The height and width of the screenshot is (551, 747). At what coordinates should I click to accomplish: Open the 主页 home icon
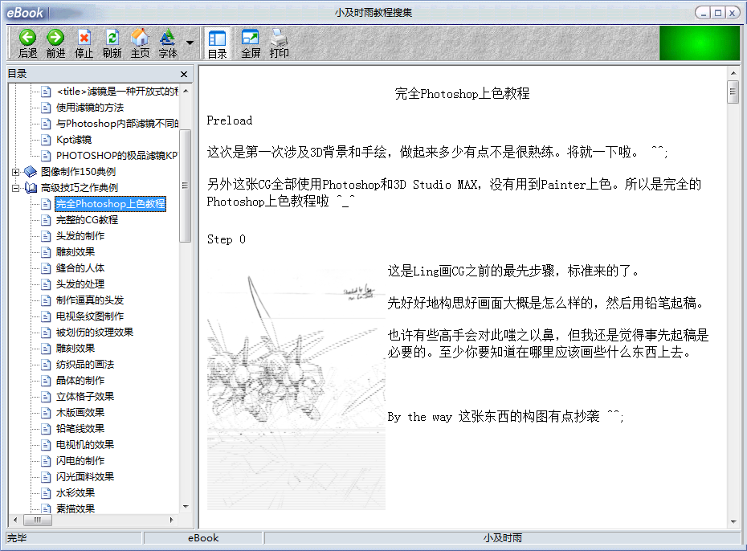pos(140,43)
